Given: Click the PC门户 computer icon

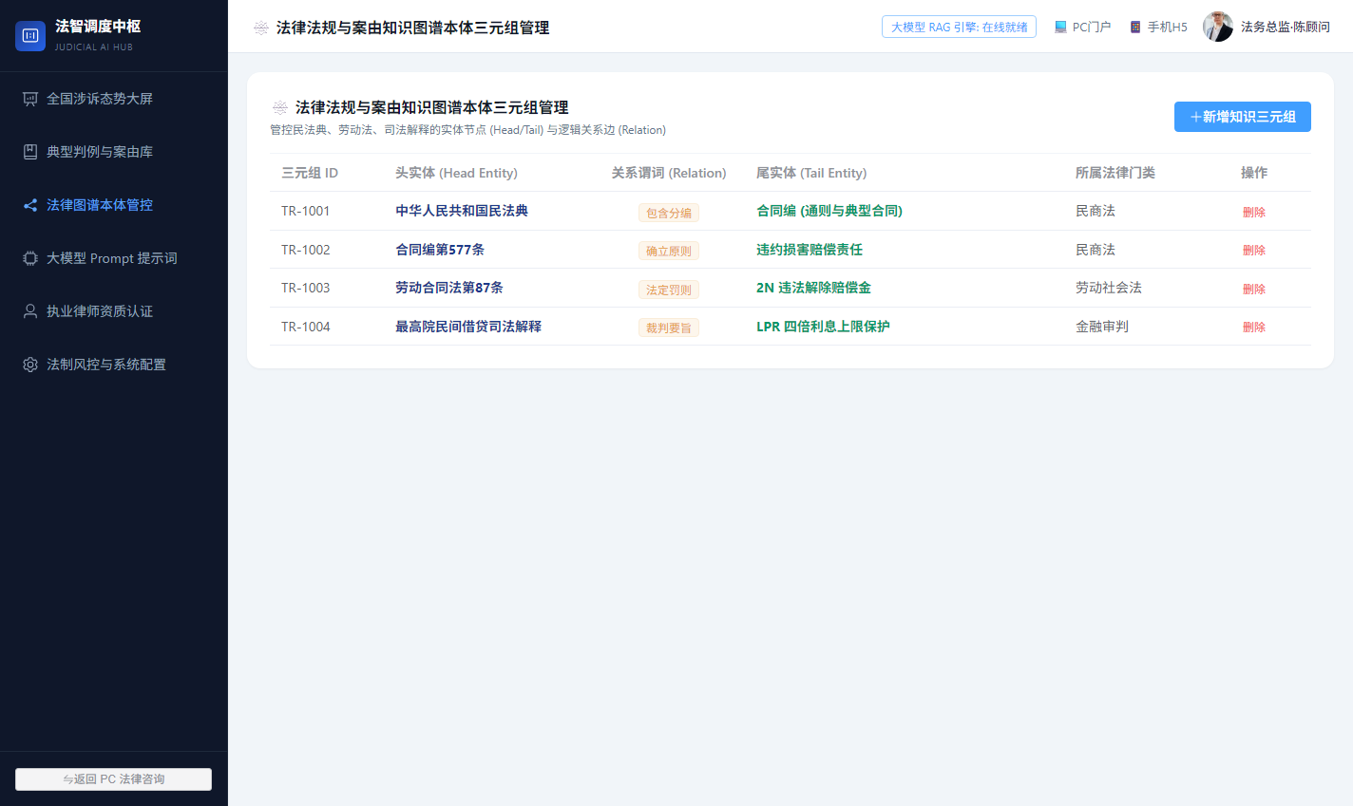Looking at the screenshot, I should click(x=1060, y=28).
